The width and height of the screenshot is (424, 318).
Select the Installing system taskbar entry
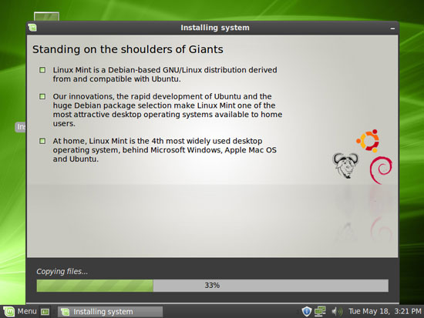coord(110,312)
